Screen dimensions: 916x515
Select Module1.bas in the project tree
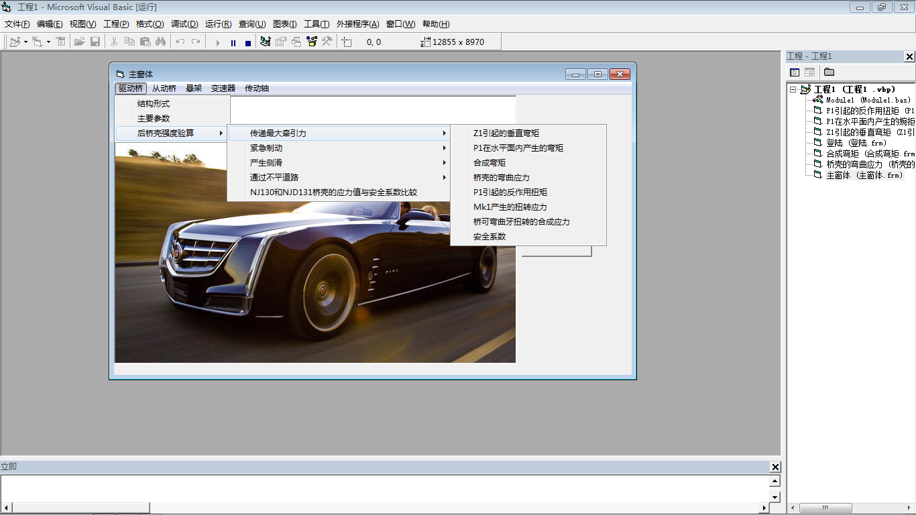coord(868,100)
